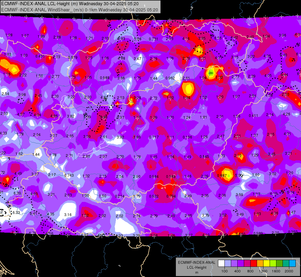Click the wind shear value 3.85
This screenshot has height=277, width=301.
(x=202, y=38)
